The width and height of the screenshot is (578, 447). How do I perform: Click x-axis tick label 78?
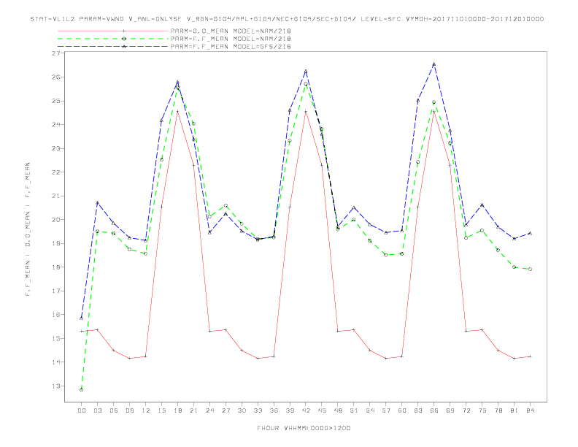[498, 410]
